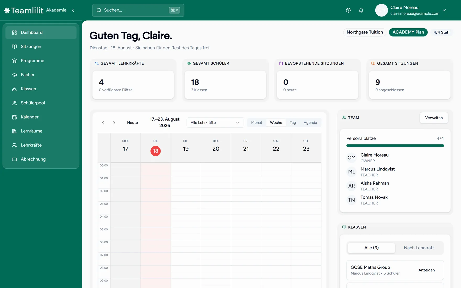This screenshot has width=461, height=288.
Task: Click the Lehrkräfte person icon in sidebar
Action: click(x=14, y=145)
